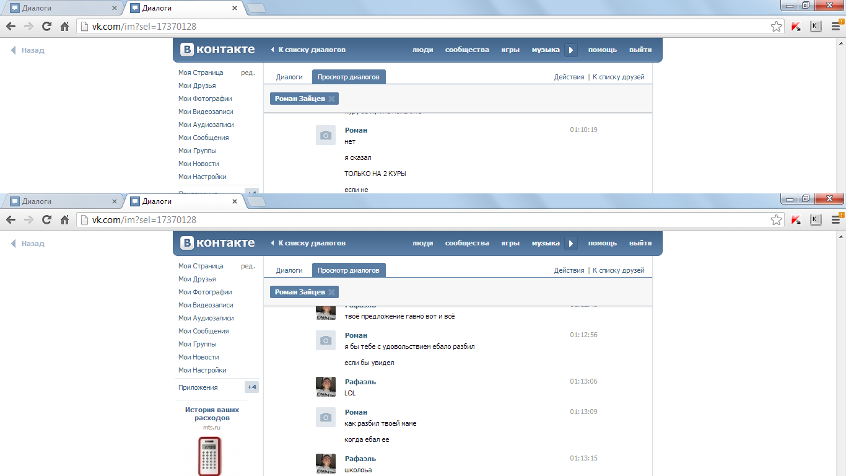Screen dimensions: 846x476
Task: Reload the page in the lower browser window
Action: click(46, 220)
